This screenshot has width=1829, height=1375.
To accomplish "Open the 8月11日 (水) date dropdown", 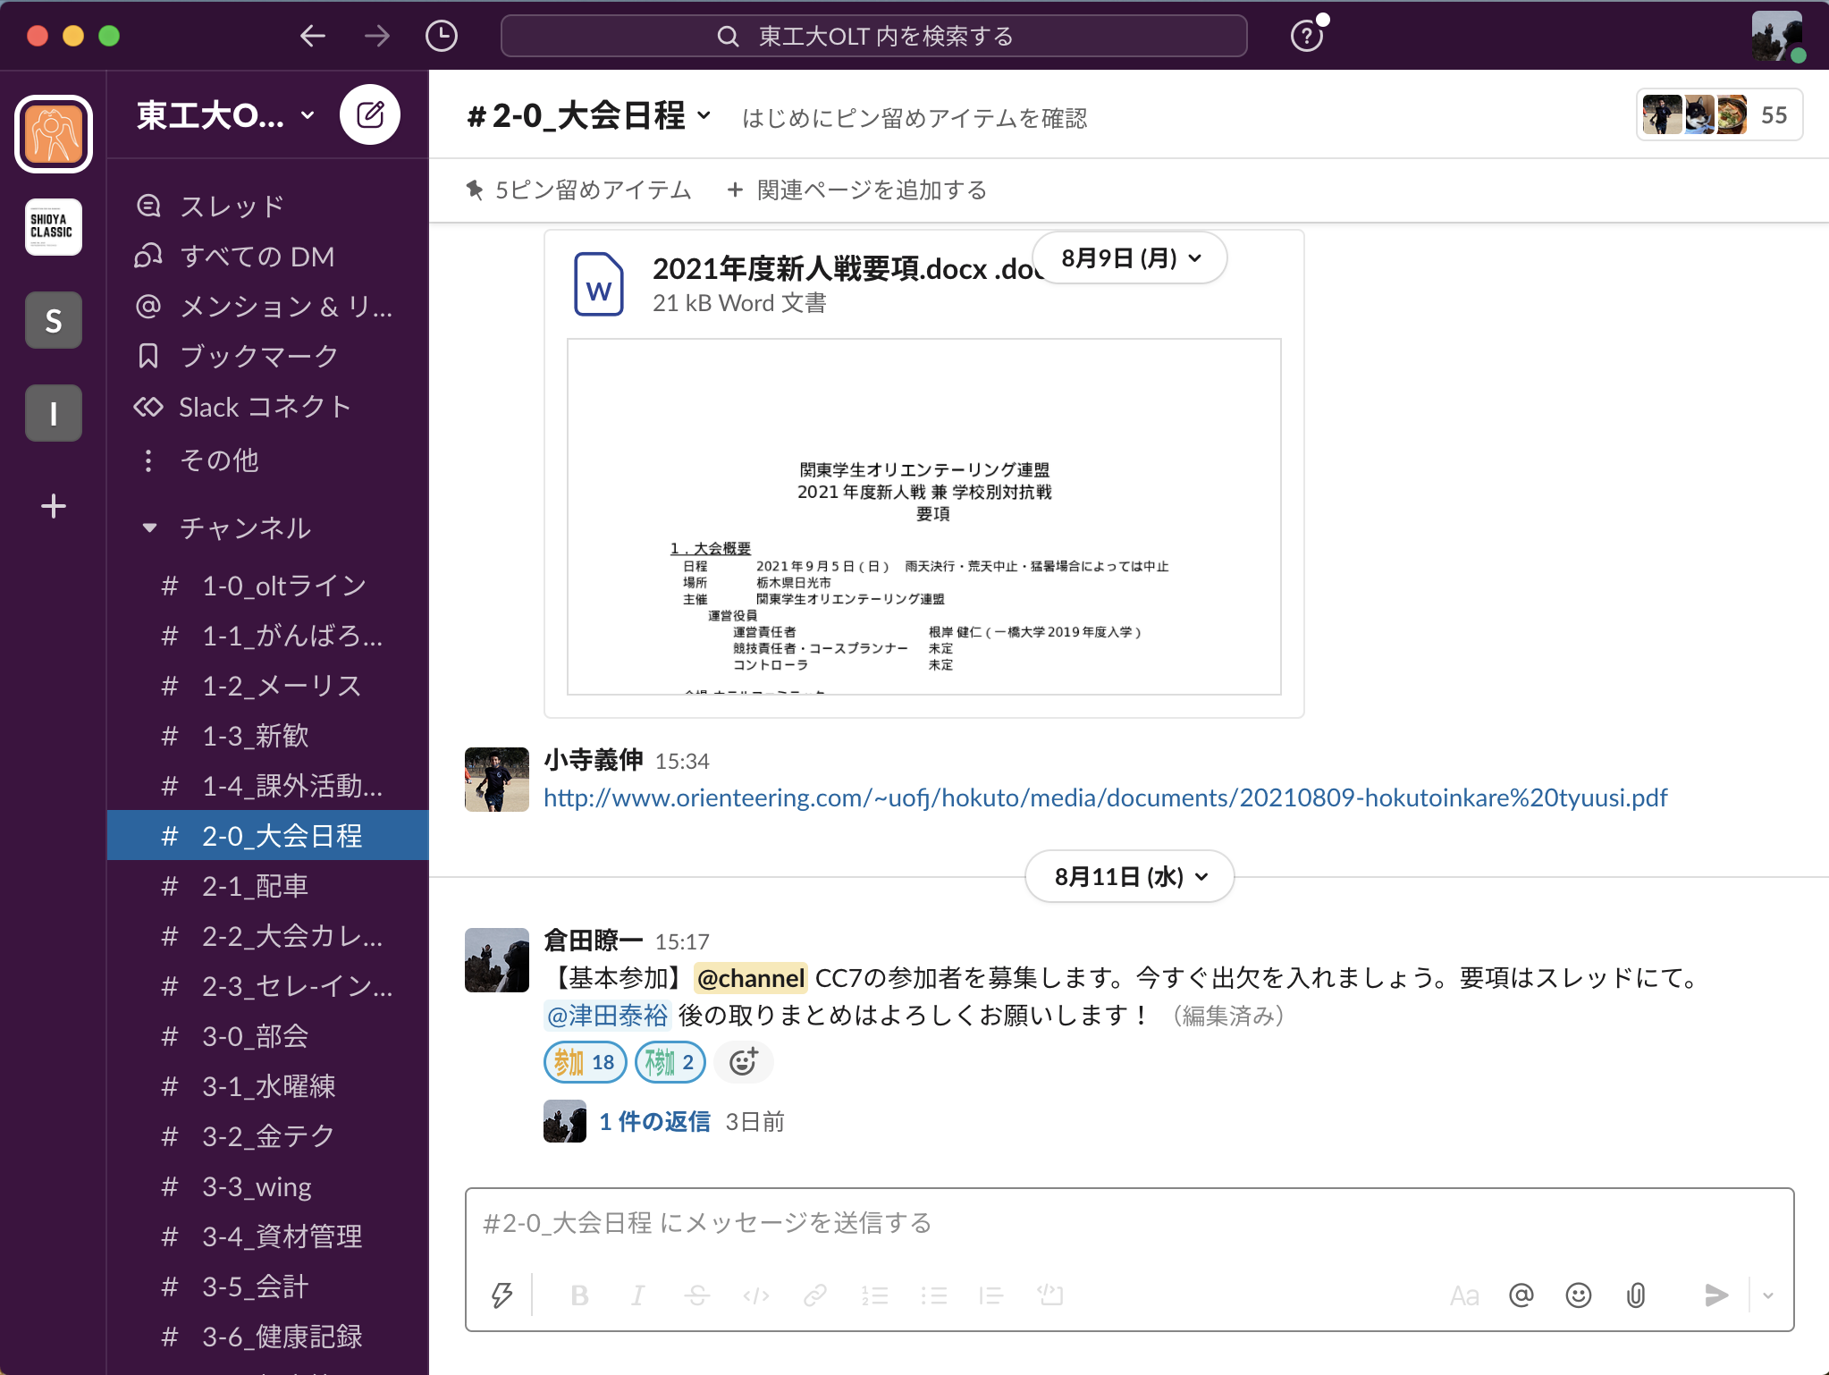I will pyautogui.click(x=1130, y=876).
